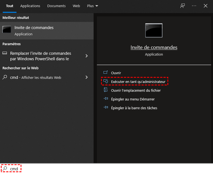Select the Web filter tab

click(76, 6)
